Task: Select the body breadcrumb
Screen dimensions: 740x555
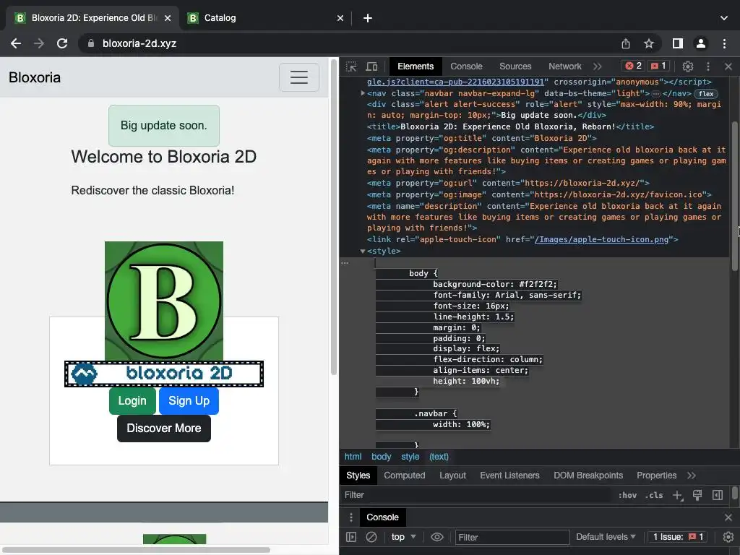Action: [x=382, y=457]
